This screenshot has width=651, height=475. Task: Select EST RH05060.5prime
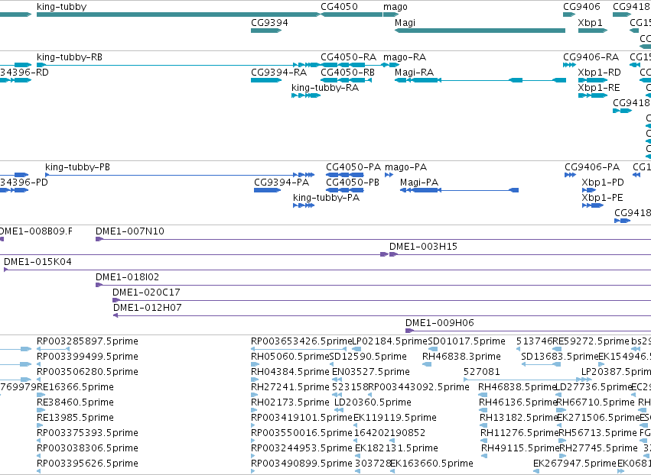pos(255,364)
